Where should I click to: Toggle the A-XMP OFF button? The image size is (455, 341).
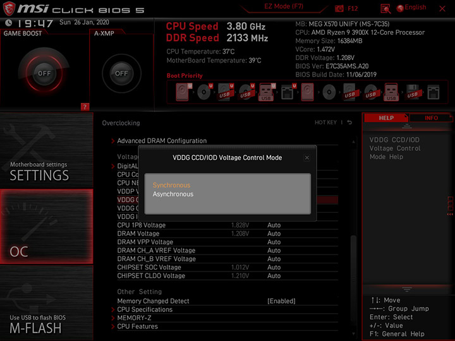coord(121,73)
